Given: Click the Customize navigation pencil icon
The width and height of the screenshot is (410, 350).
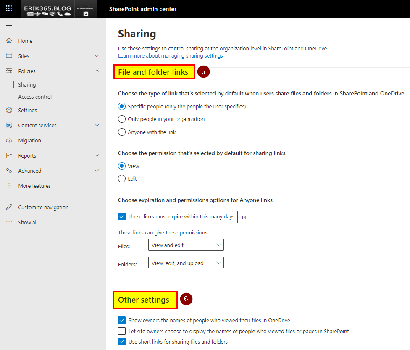Looking at the screenshot, I should click(x=9, y=207).
